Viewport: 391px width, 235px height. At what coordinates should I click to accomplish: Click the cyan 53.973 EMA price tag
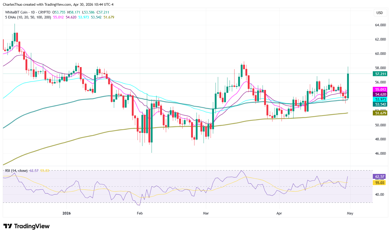click(381, 99)
